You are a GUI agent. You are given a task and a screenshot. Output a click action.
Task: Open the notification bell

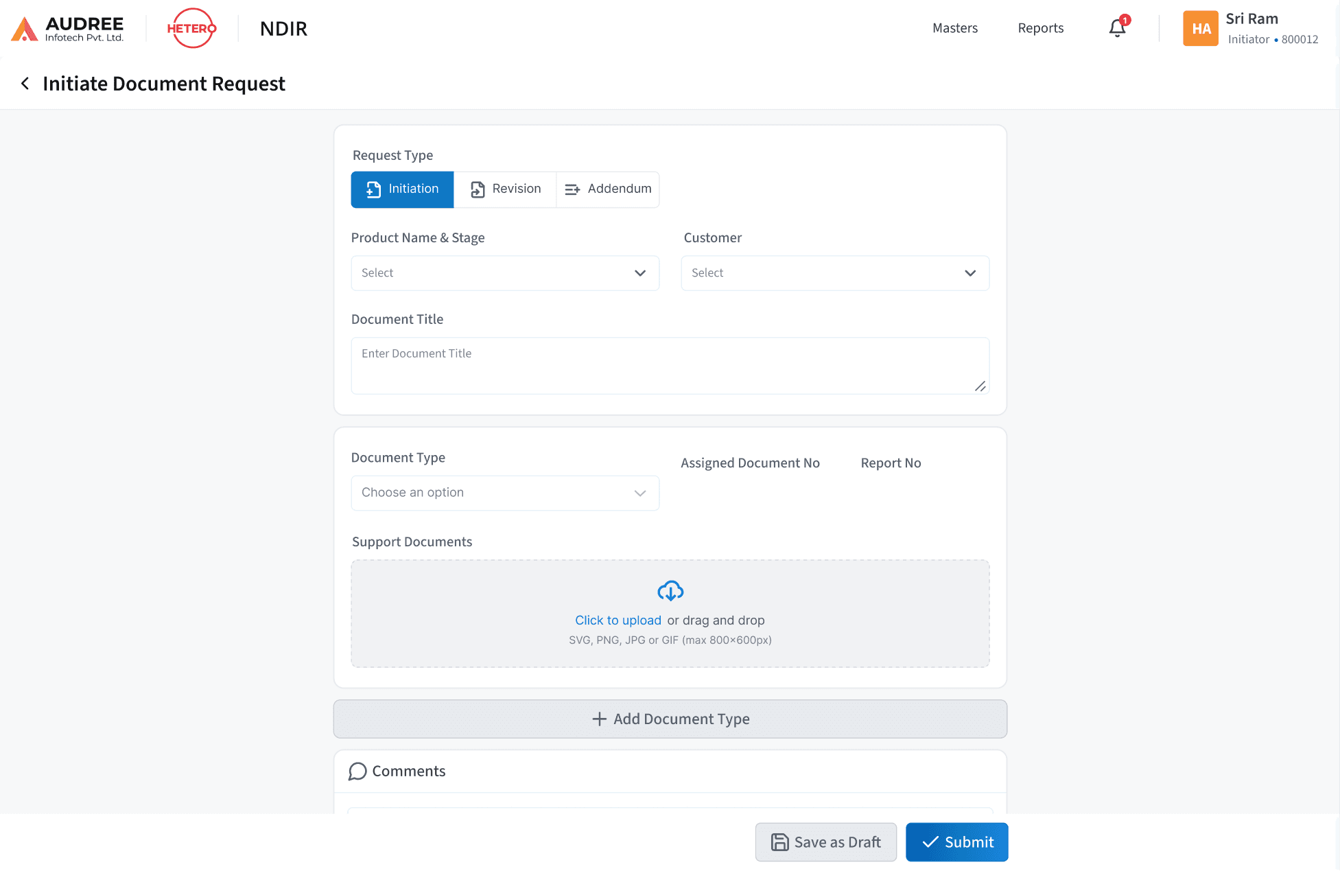click(x=1117, y=28)
